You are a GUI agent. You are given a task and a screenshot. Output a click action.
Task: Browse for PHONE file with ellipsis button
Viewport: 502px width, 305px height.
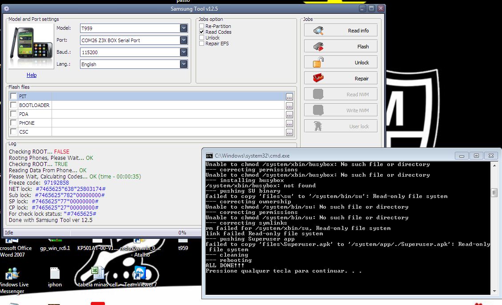pyautogui.click(x=289, y=124)
